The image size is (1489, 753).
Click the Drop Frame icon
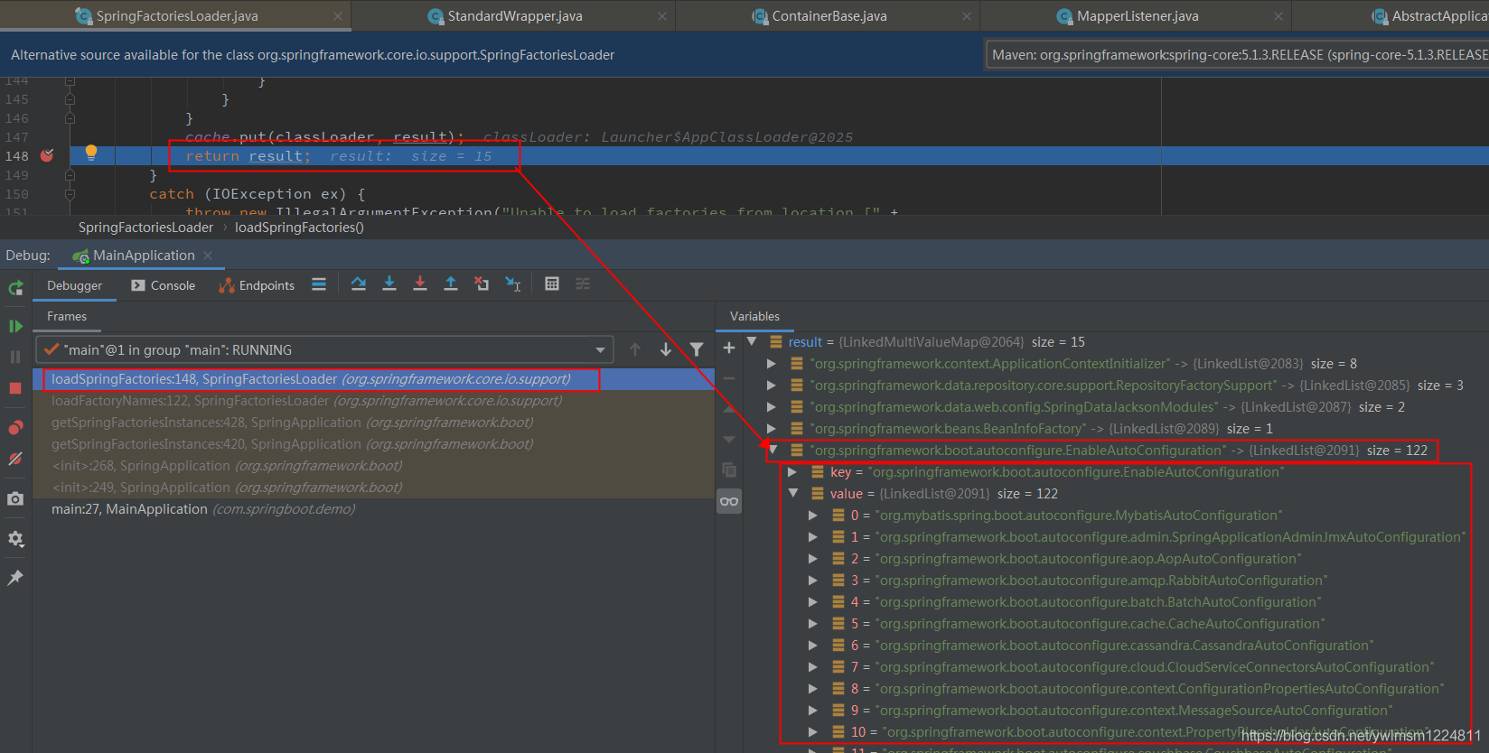[482, 284]
